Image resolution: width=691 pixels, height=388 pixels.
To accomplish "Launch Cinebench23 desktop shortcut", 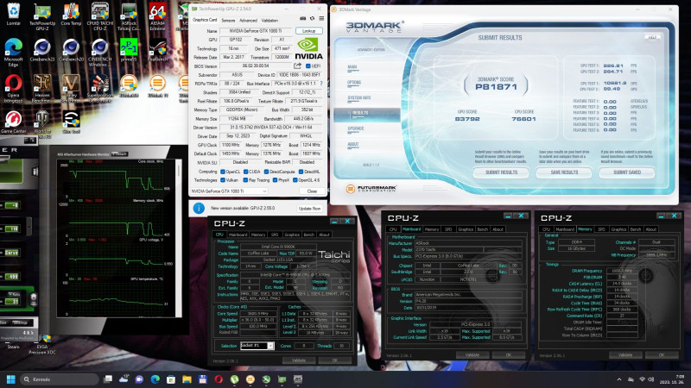I will [42, 51].
